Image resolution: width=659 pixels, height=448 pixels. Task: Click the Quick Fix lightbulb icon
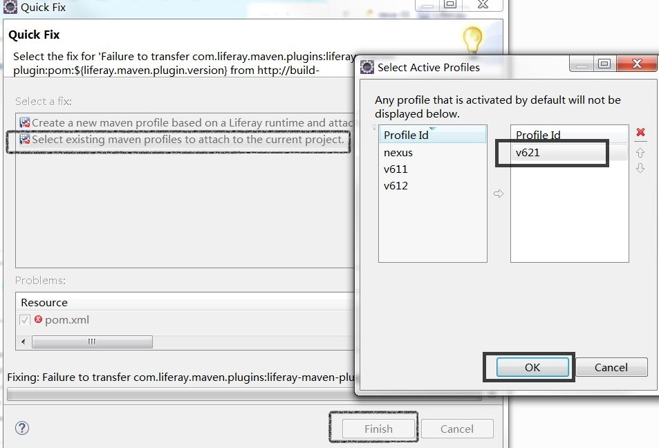pyautogui.click(x=472, y=39)
